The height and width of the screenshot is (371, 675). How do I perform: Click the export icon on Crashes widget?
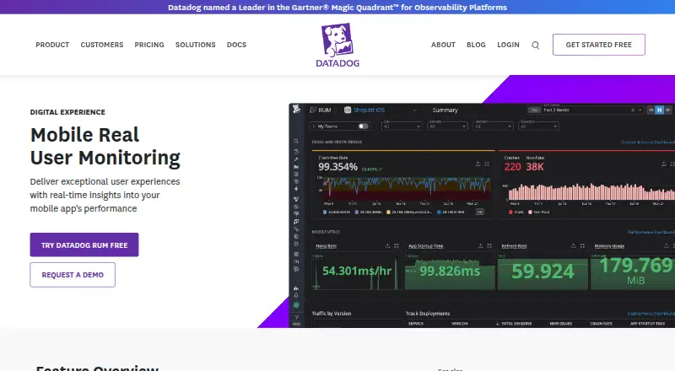pyautogui.click(x=664, y=164)
